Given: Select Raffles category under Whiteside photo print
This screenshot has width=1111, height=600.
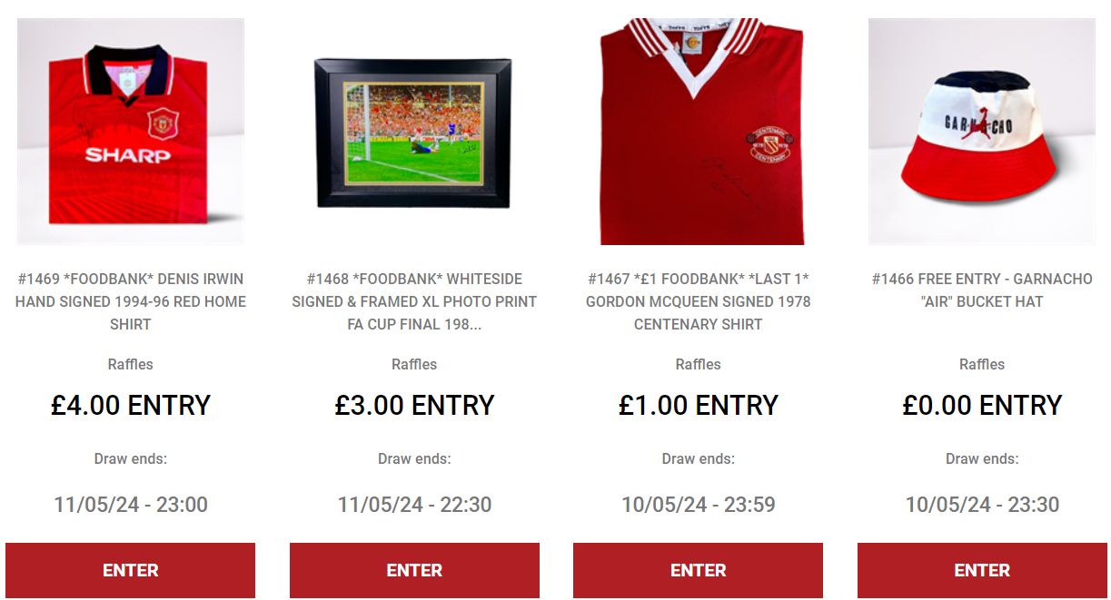Looking at the screenshot, I should click(414, 364).
